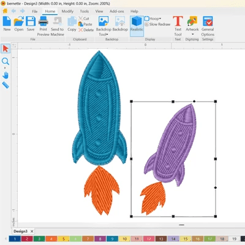Enable Slow Redraw

click(157, 24)
